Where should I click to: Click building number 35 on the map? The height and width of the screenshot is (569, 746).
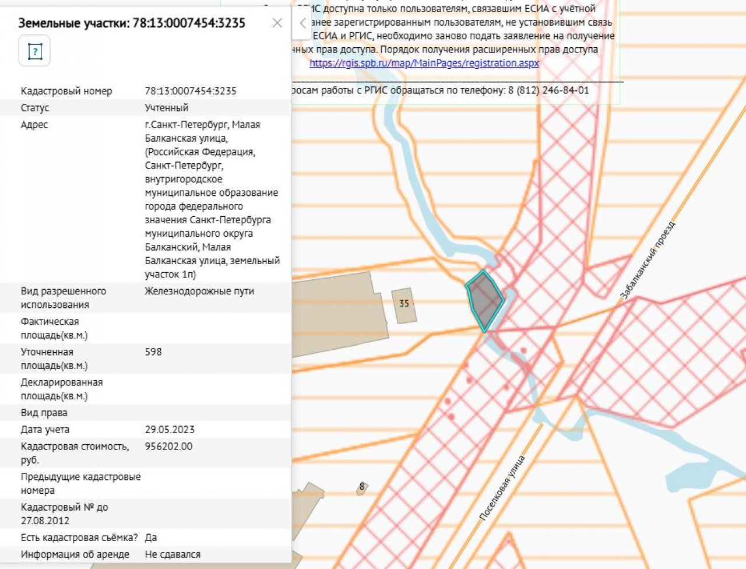[x=404, y=304]
